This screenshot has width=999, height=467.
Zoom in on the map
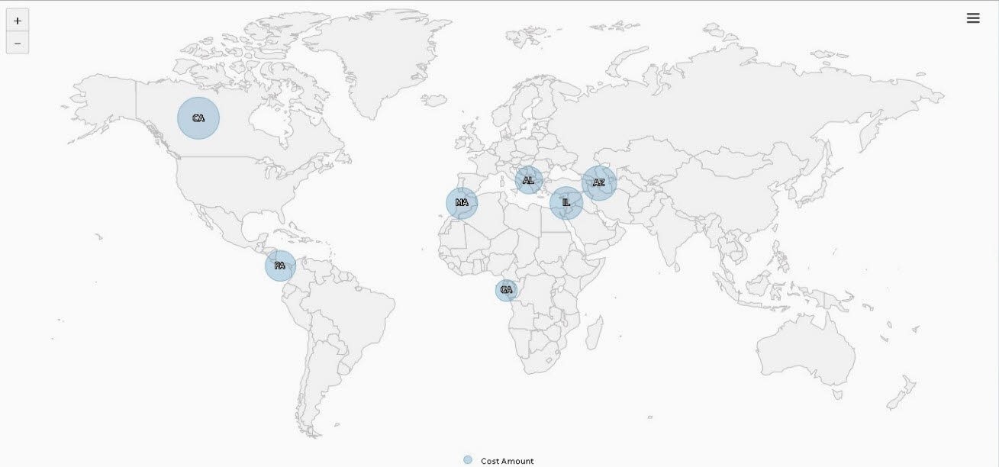pos(17,21)
